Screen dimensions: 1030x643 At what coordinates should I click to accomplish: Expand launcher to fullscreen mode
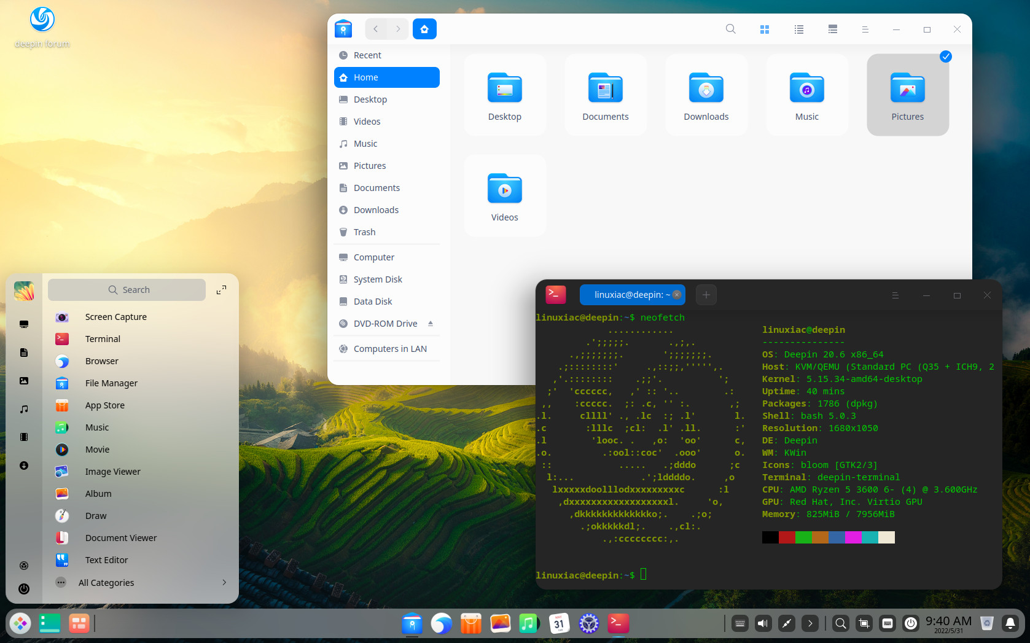click(x=222, y=290)
